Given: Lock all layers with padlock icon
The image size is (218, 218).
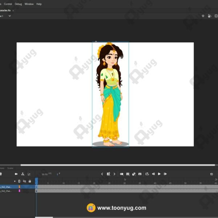Looking at the screenshot, I should (30, 181).
